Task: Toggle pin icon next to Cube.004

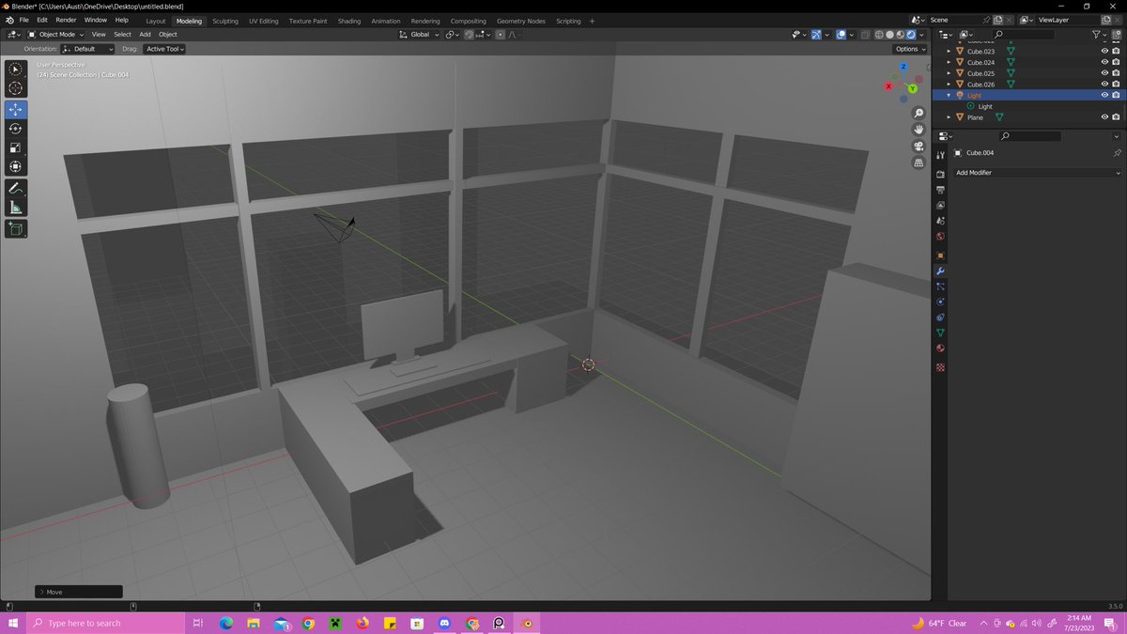Action: click(x=1117, y=152)
